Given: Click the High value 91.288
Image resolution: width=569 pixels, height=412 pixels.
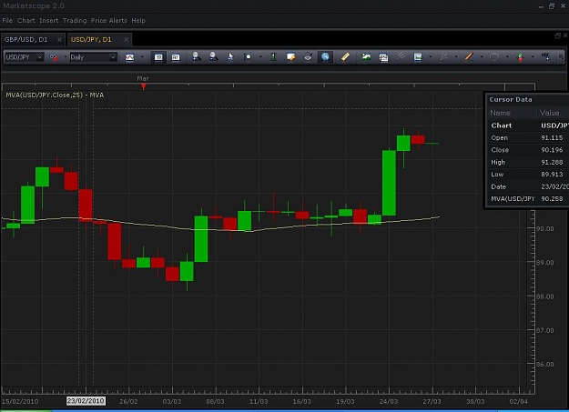Looking at the screenshot, I should (x=552, y=162).
